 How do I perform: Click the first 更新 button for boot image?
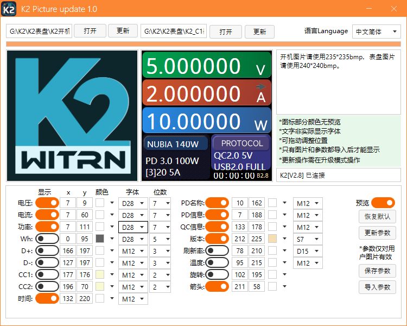pos(123,31)
